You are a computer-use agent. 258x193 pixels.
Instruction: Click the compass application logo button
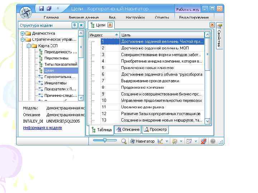pyautogui.click(x=26, y=12)
